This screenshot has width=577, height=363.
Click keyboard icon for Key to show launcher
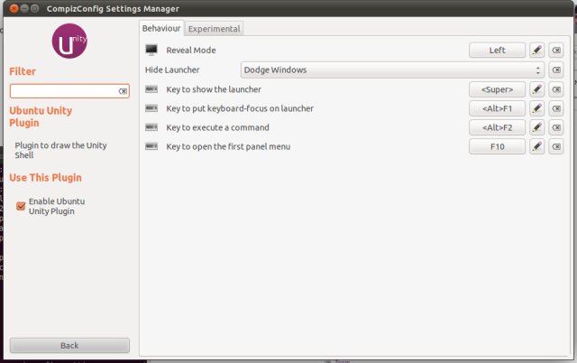coord(151,89)
